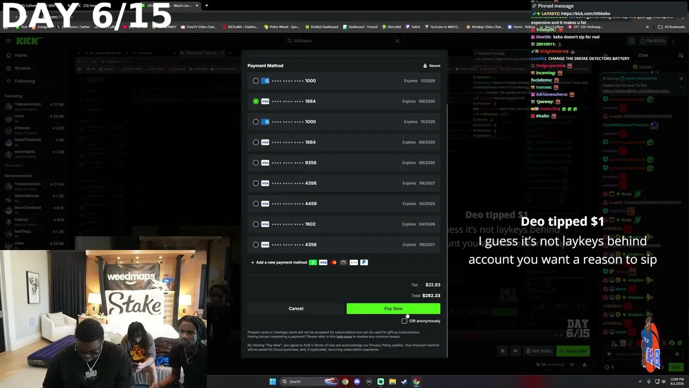Click the Pay Now button
Image resolution: width=689 pixels, height=388 pixels.
pos(393,309)
